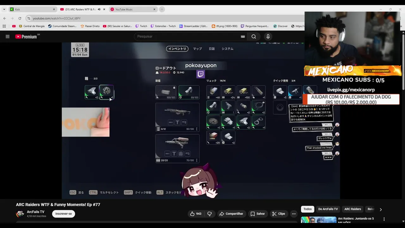Open StreamLadder bookmark

(x=193, y=26)
